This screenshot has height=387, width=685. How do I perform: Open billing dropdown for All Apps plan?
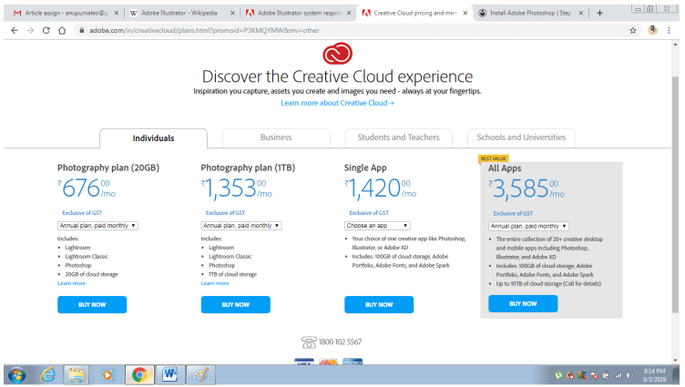click(x=528, y=226)
